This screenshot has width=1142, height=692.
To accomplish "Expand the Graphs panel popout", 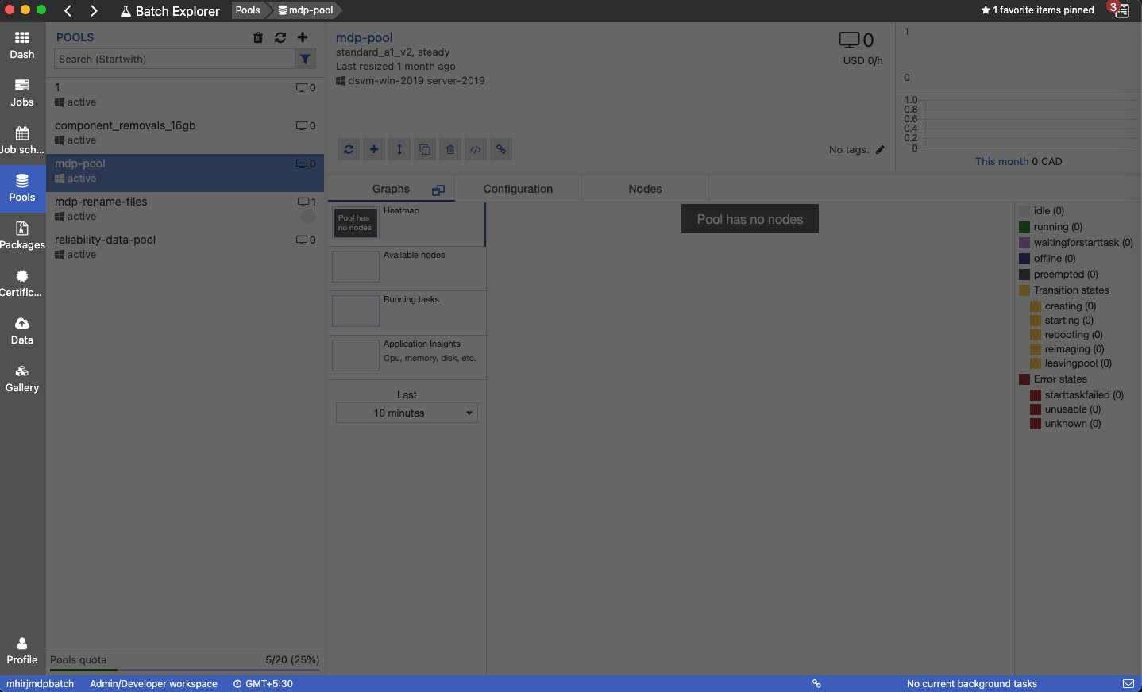I will pyautogui.click(x=438, y=190).
